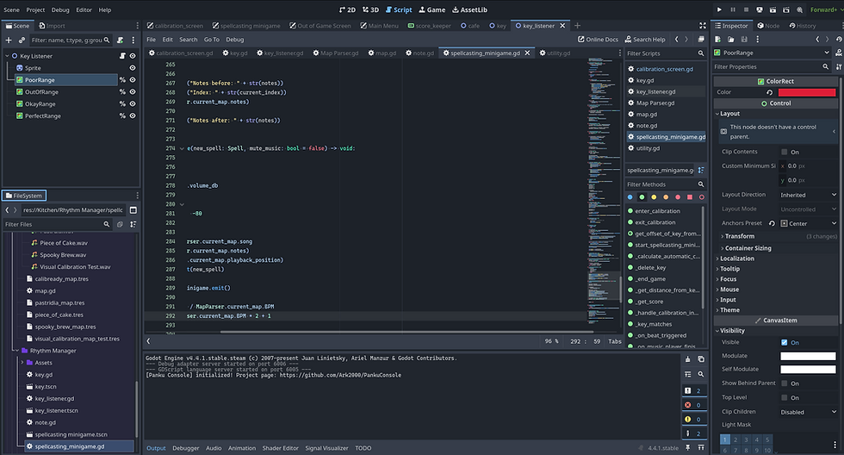
Task: Click the Run Project play button
Action: [x=720, y=9]
